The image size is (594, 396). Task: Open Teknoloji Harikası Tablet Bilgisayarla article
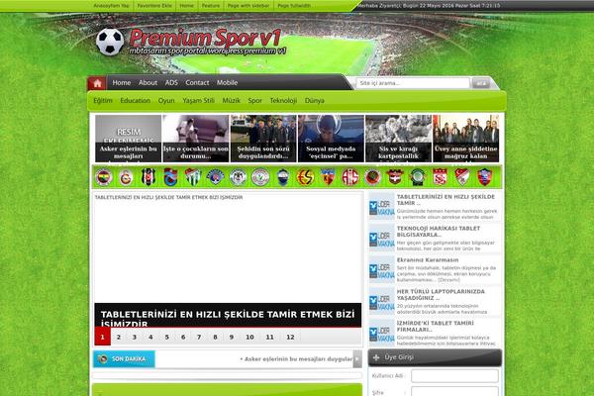click(439, 232)
